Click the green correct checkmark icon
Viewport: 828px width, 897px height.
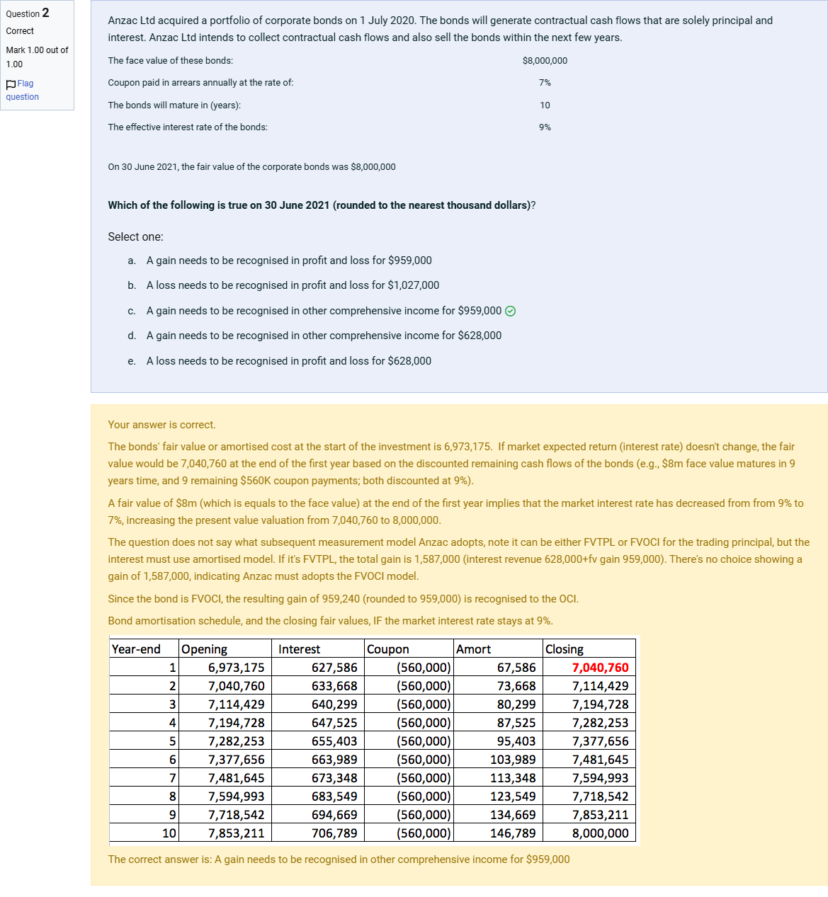point(511,312)
